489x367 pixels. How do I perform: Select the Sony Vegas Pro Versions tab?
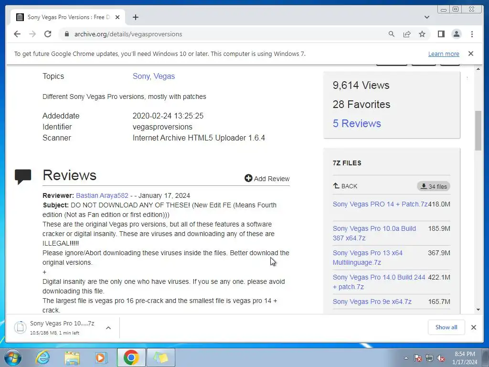[68, 17]
